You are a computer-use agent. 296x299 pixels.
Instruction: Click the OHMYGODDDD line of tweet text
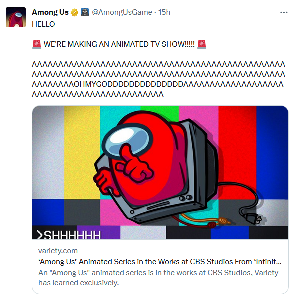pyautogui.click(x=158, y=84)
